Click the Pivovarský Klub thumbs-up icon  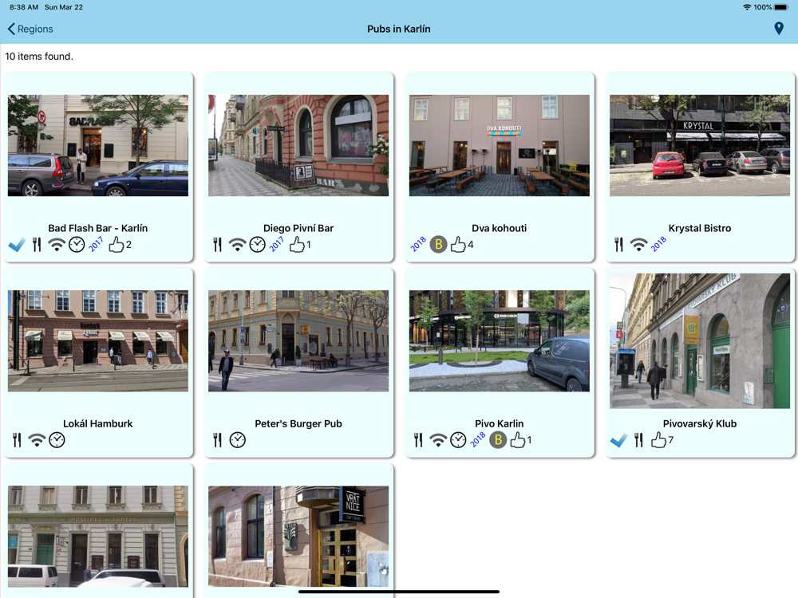pyautogui.click(x=658, y=440)
